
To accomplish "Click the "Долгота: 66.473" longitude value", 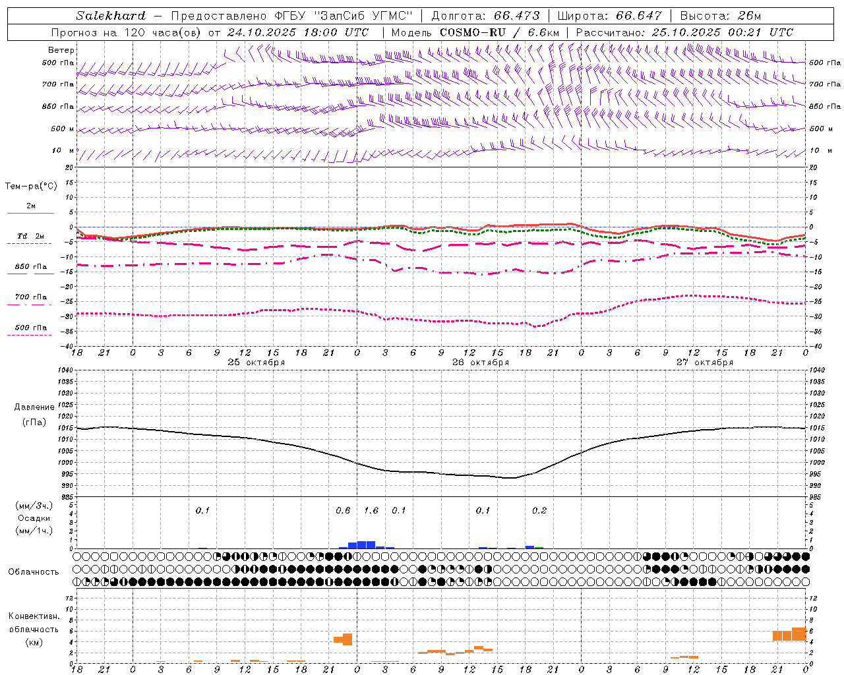I will point(485,16).
